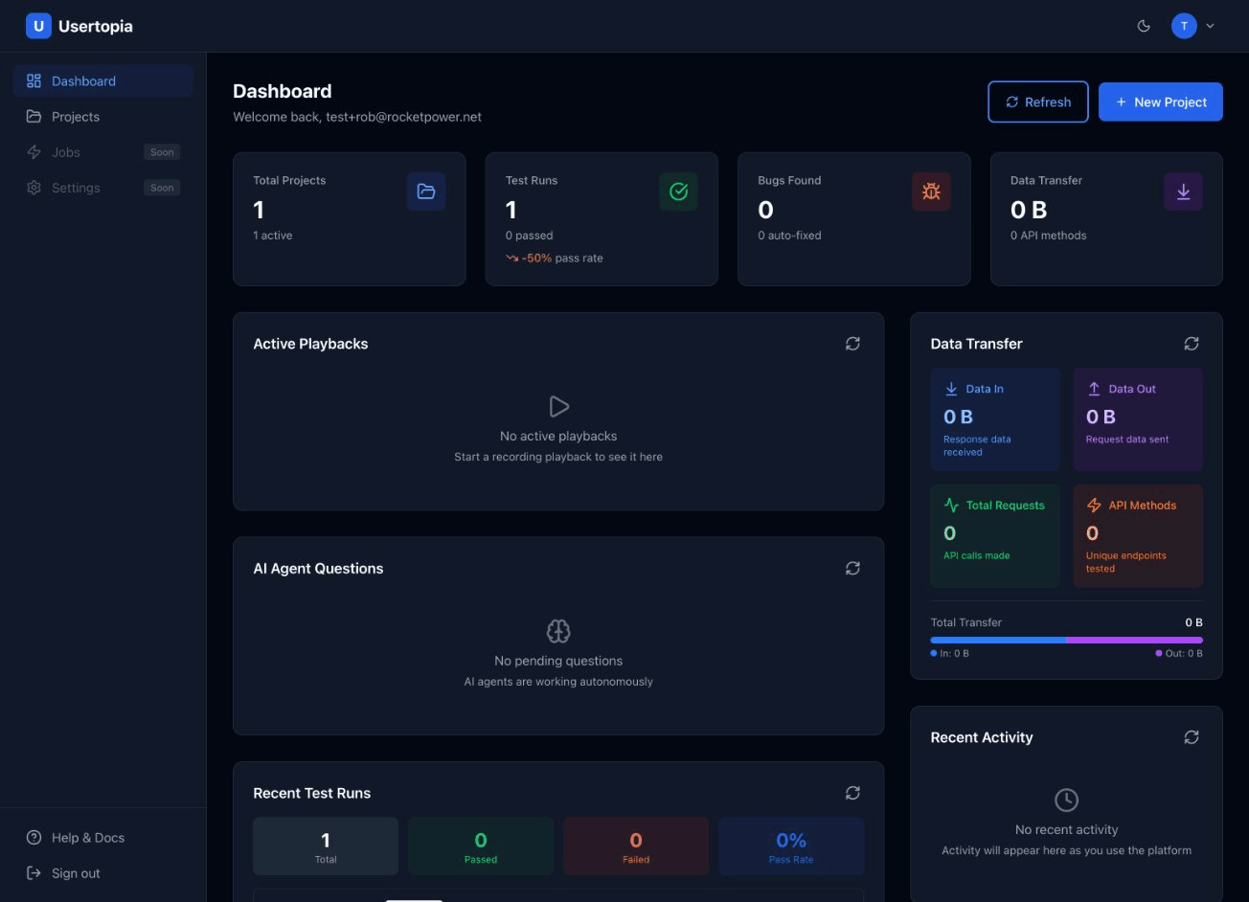This screenshot has height=902, width=1249.
Task: Toggle dark mode with the moon icon
Action: click(1144, 26)
